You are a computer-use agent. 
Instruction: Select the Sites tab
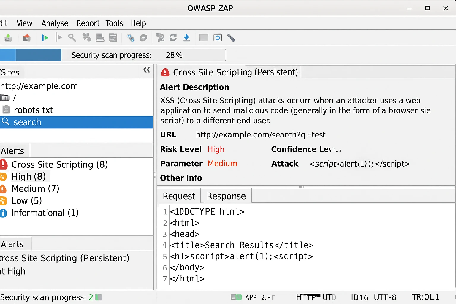click(12, 72)
